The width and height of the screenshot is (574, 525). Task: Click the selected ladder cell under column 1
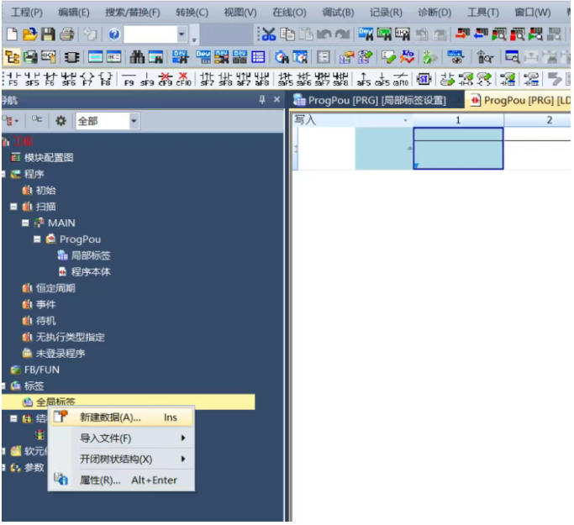pos(458,148)
